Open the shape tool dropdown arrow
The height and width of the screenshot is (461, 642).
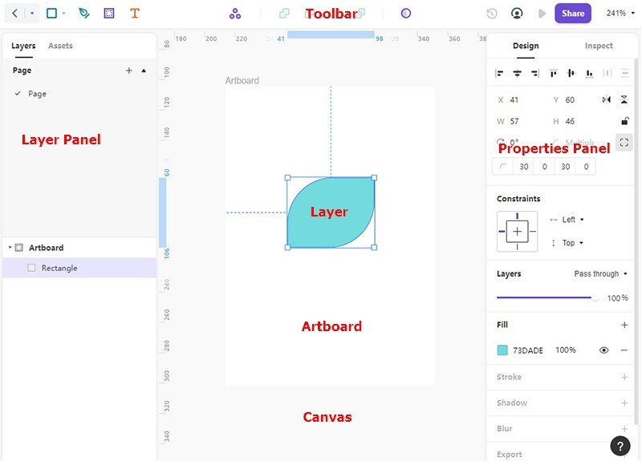tap(64, 13)
